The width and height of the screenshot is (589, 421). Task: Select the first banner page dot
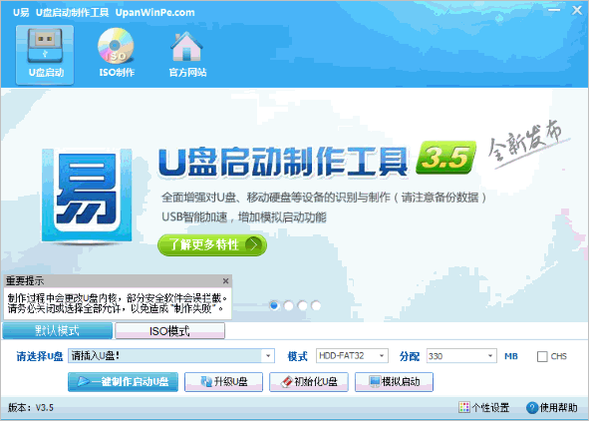coord(275,305)
